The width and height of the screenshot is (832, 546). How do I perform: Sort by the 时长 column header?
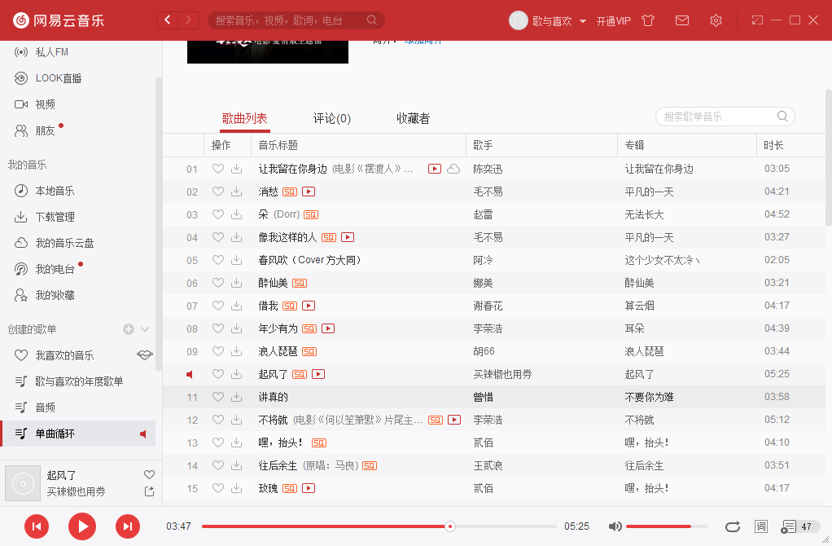tap(773, 145)
